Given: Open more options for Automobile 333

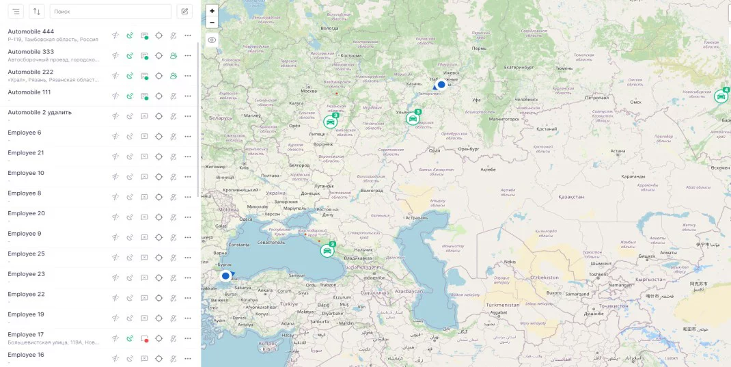Looking at the screenshot, I should (188, 55).
